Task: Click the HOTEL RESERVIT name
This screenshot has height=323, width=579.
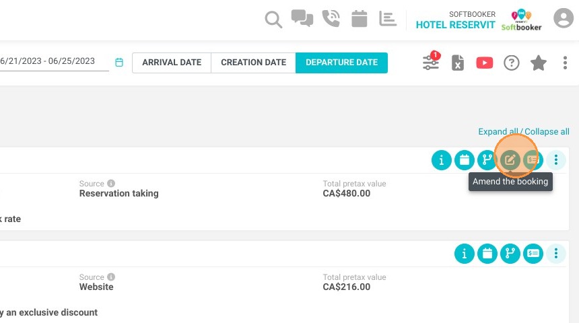Action: pyautogui.click(x=455, y=25)
